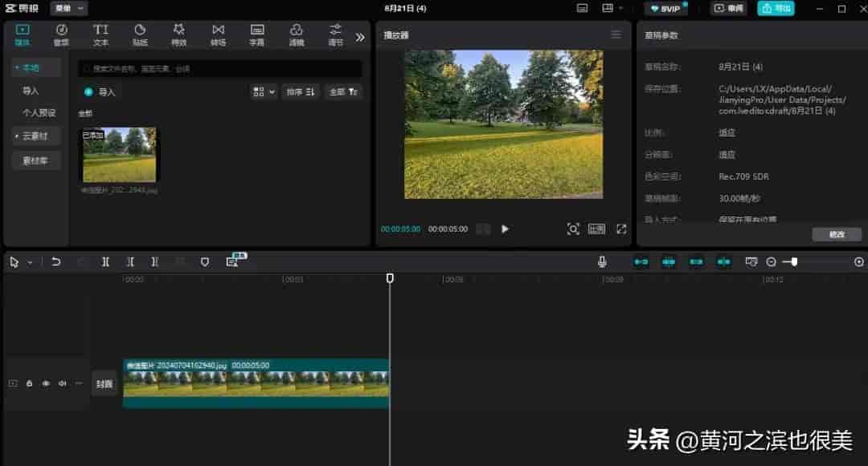The width and height of the screenshot is (868, 466).
Task: Click the 审阅 review button
Action: pos(728,8)
